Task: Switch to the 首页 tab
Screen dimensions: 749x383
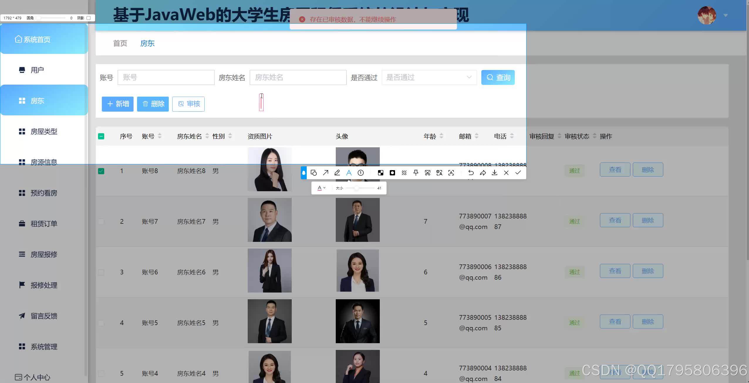Action: 120,43
